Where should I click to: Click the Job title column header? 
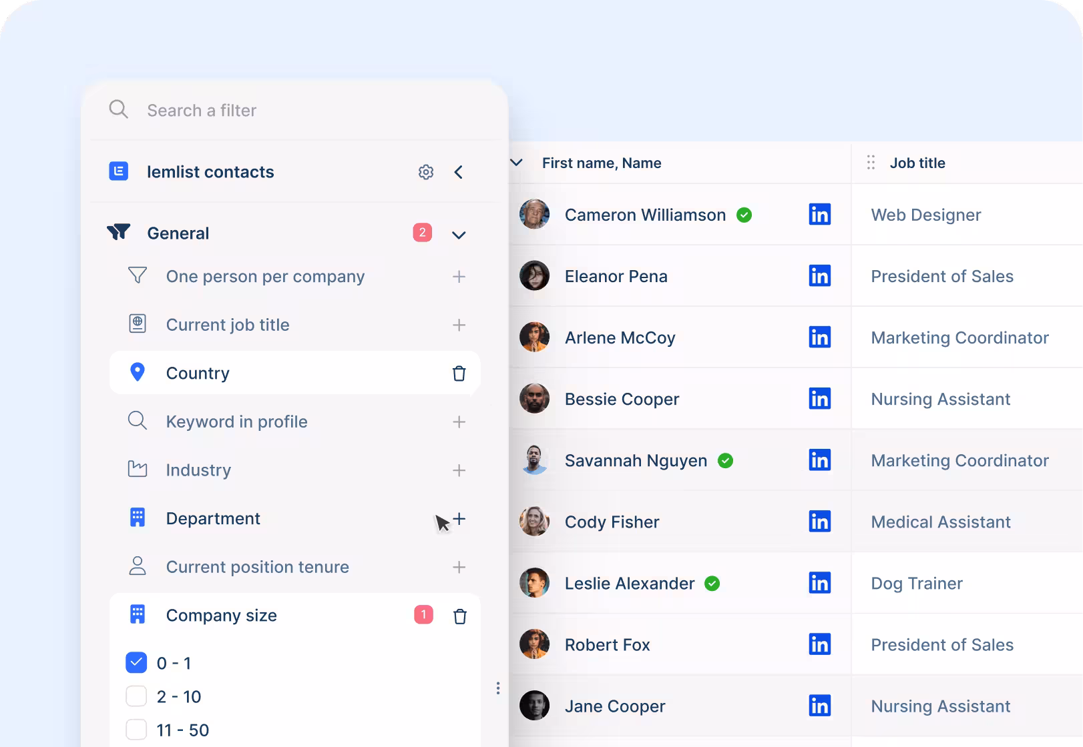click(917, 163)
